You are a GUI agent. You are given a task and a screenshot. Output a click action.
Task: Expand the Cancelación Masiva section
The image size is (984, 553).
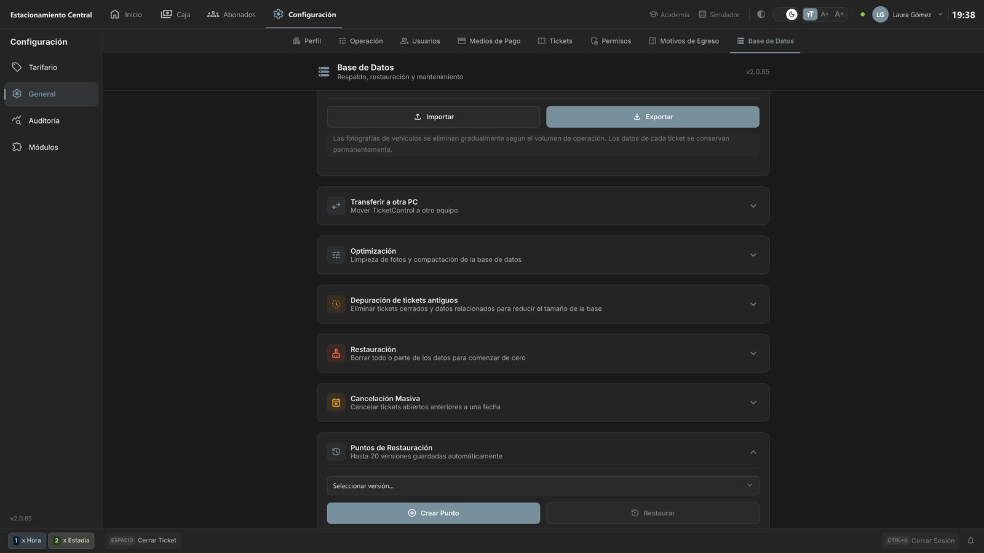tap(543, 402)
